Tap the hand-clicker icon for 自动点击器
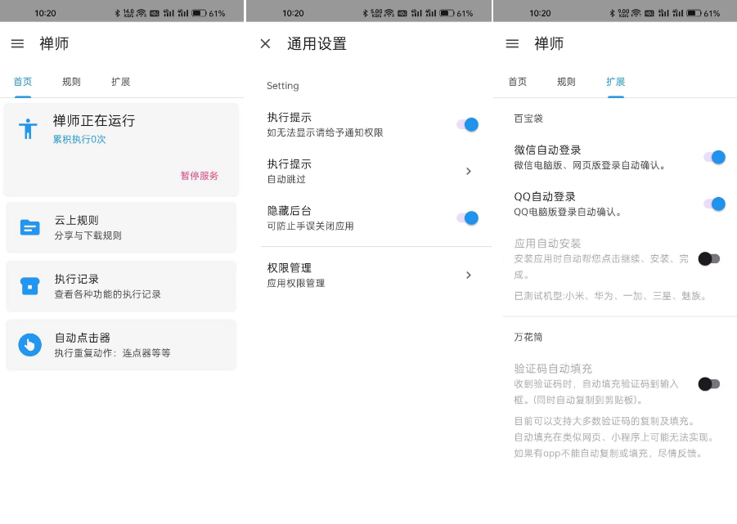Viewport: 737px width, 524px height. tap(29, 344)
